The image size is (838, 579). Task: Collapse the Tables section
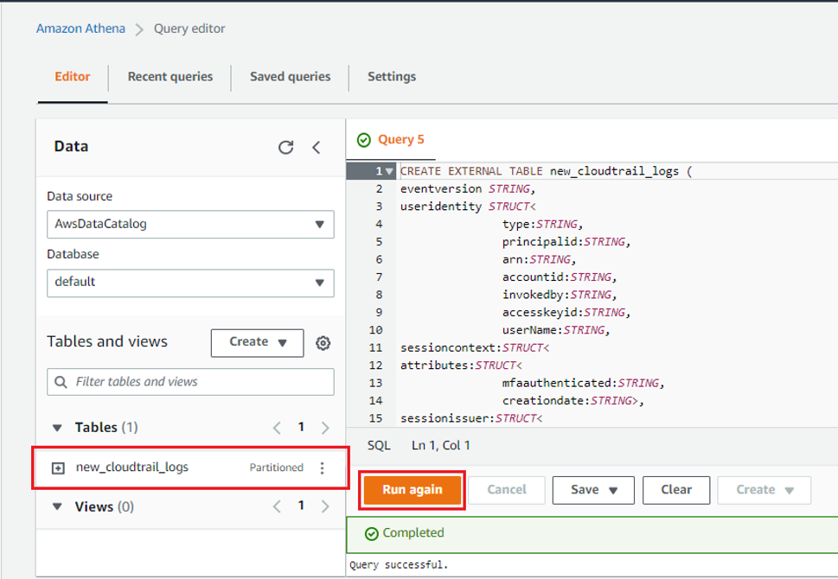pyautogui.click(x=57, y=427)
